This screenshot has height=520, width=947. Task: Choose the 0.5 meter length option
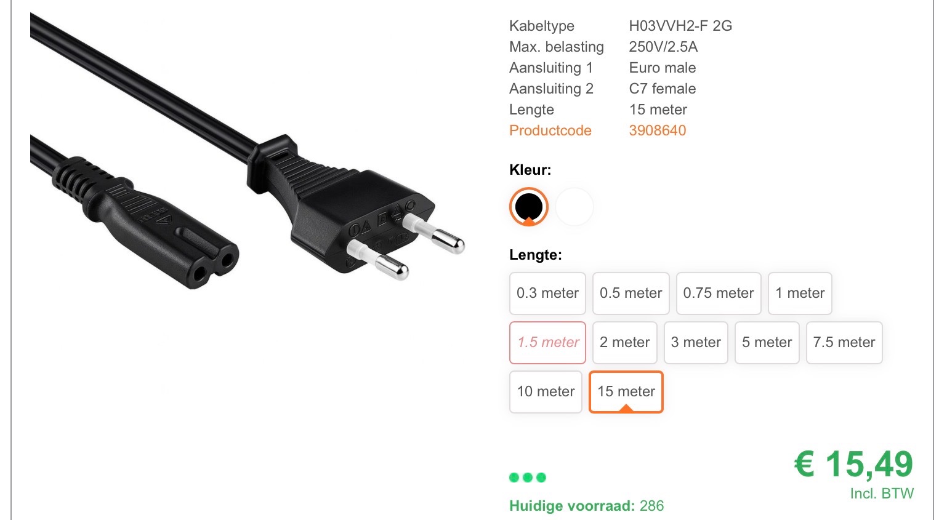pos(631,294)
